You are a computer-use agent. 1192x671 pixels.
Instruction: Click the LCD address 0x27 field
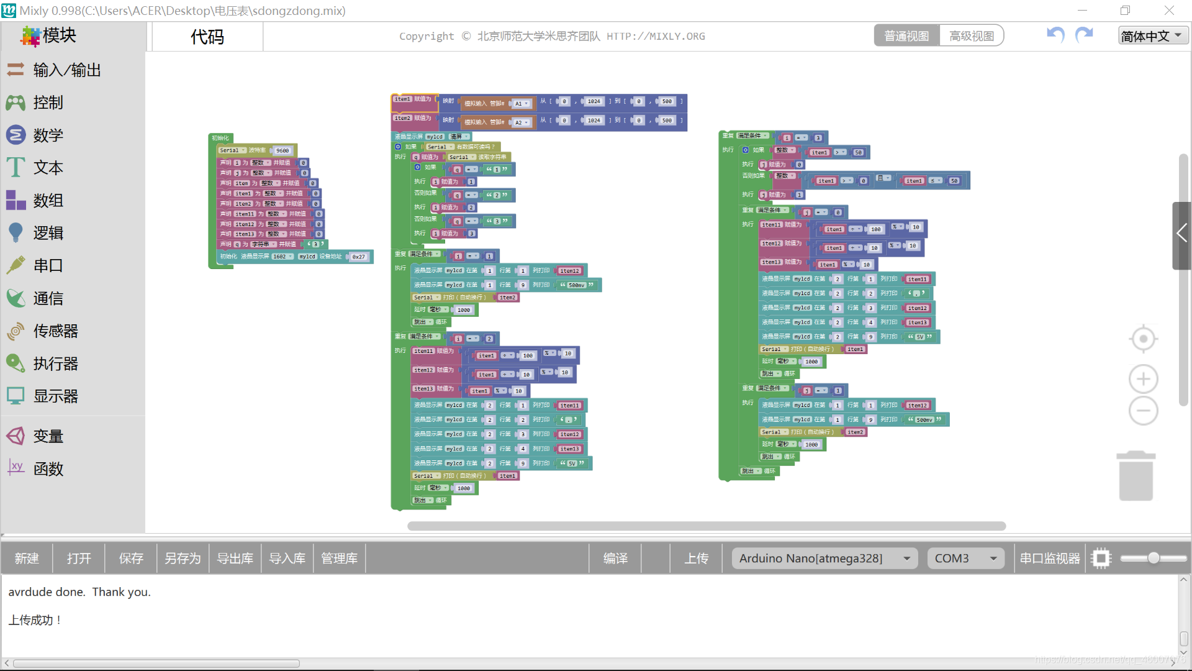click(359, 257)
